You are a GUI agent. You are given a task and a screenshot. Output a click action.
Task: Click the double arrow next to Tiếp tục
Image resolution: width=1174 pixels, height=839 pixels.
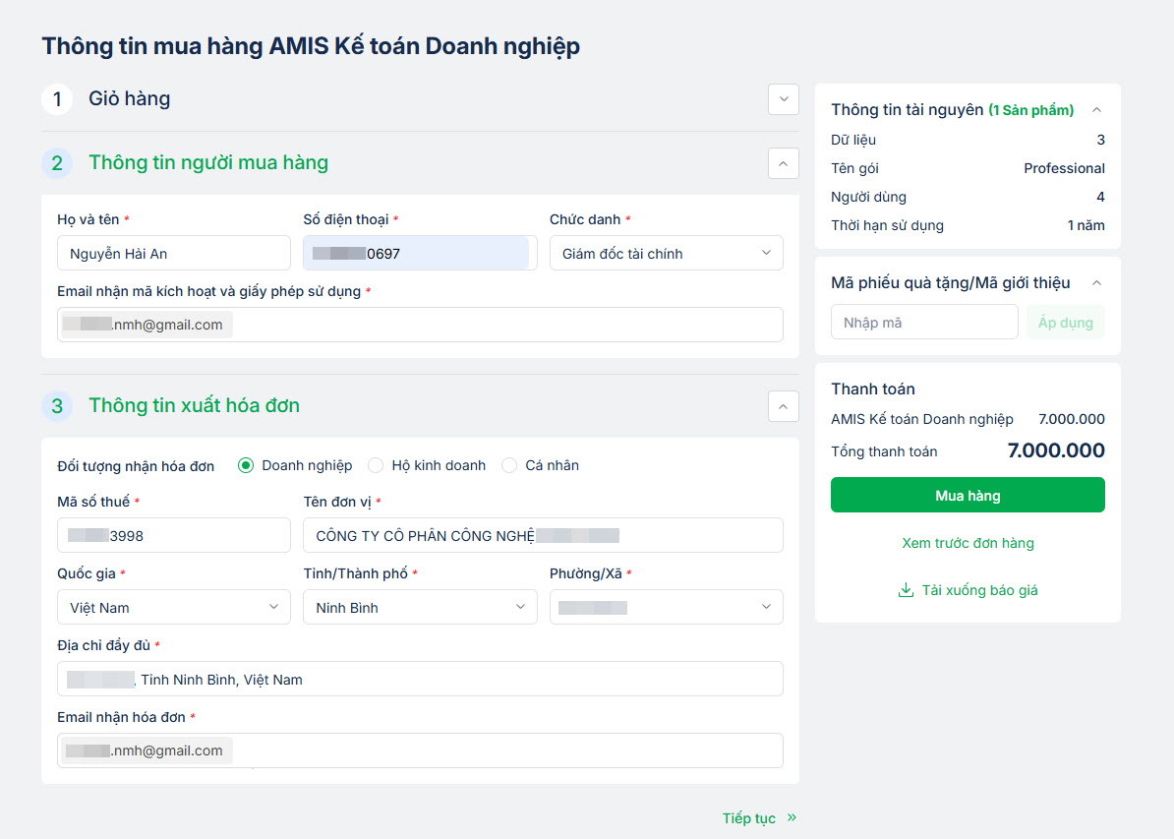pyautogui.click(x=792, y=817)
